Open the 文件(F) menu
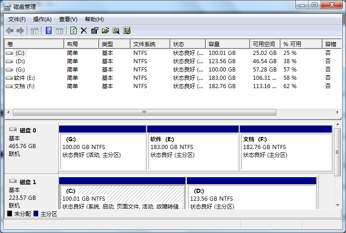 17,19
